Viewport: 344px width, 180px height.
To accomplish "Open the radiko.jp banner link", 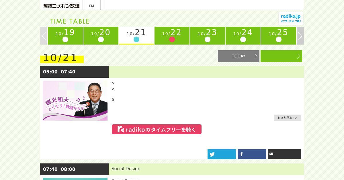I will (x=291, y=18).
